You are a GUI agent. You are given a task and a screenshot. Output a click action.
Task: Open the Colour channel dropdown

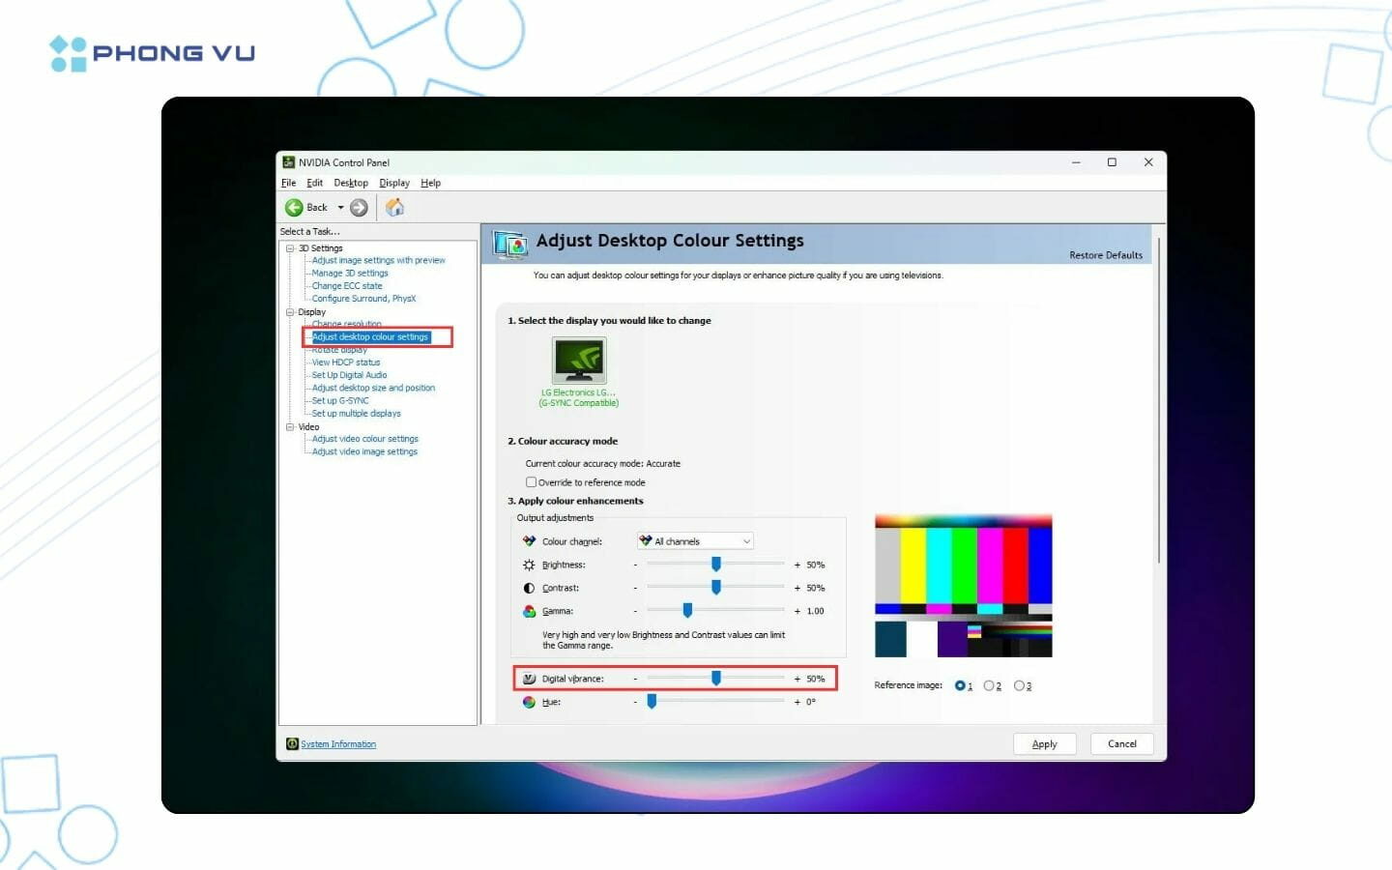point(695,541)
